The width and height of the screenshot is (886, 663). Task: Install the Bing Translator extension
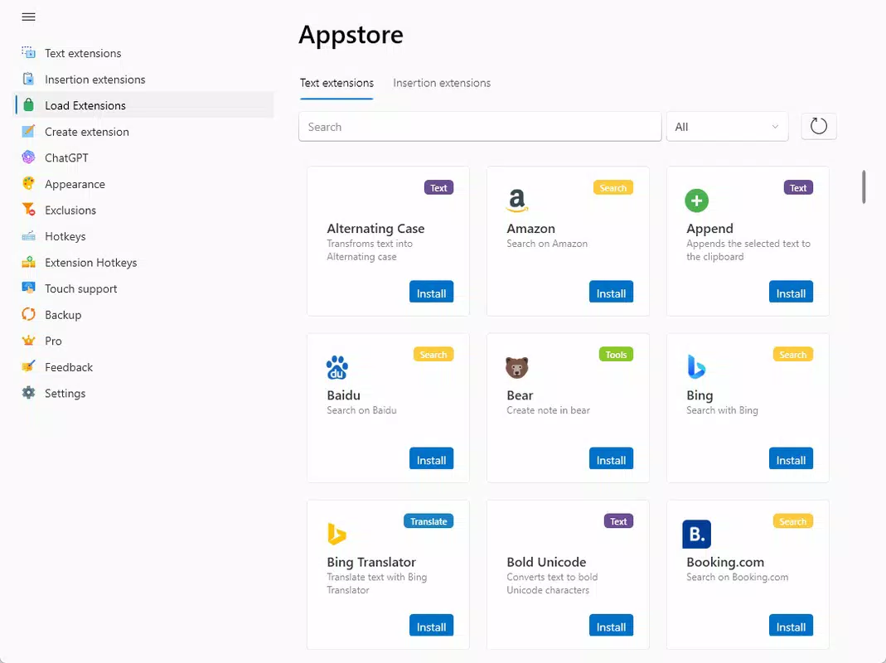[x=431, y=625]
